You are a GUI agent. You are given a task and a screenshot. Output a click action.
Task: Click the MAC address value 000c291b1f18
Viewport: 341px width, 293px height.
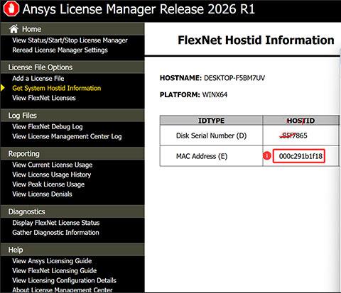301,156
